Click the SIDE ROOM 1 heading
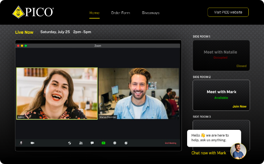 (201, 36)
